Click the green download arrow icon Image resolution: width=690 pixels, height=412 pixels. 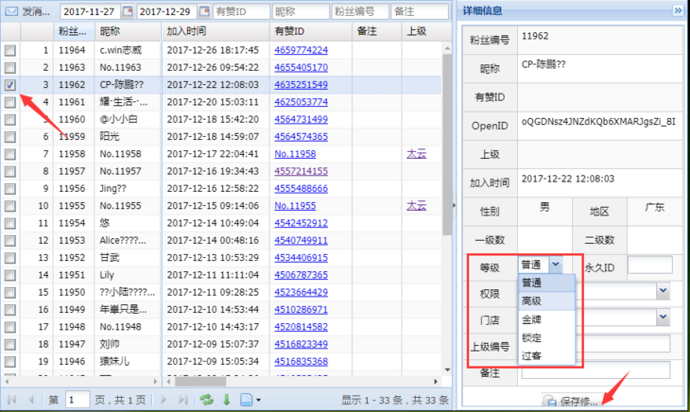point(226,400)
